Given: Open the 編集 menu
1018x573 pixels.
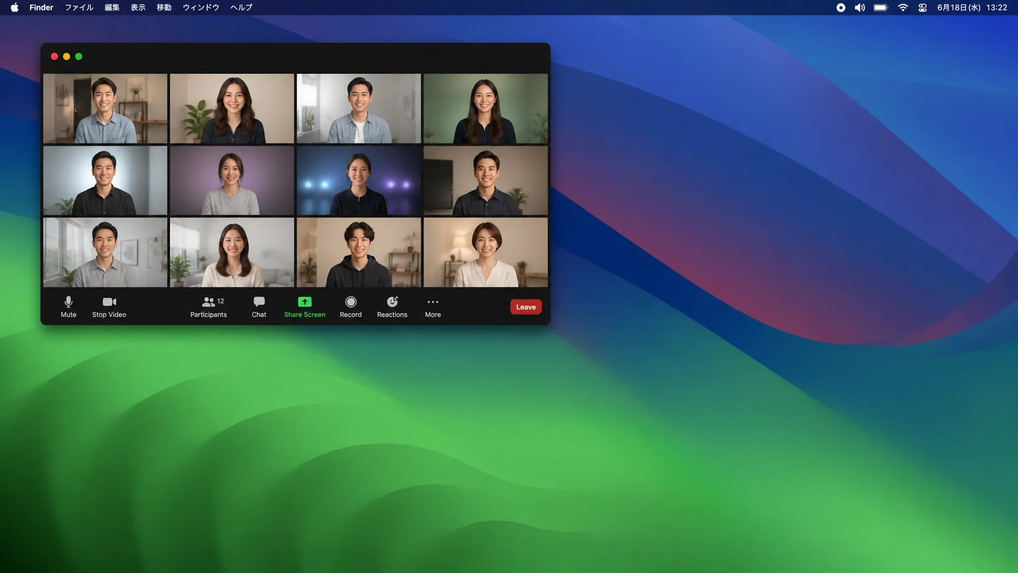Looking at the screenshot, I should click(112, 7).
